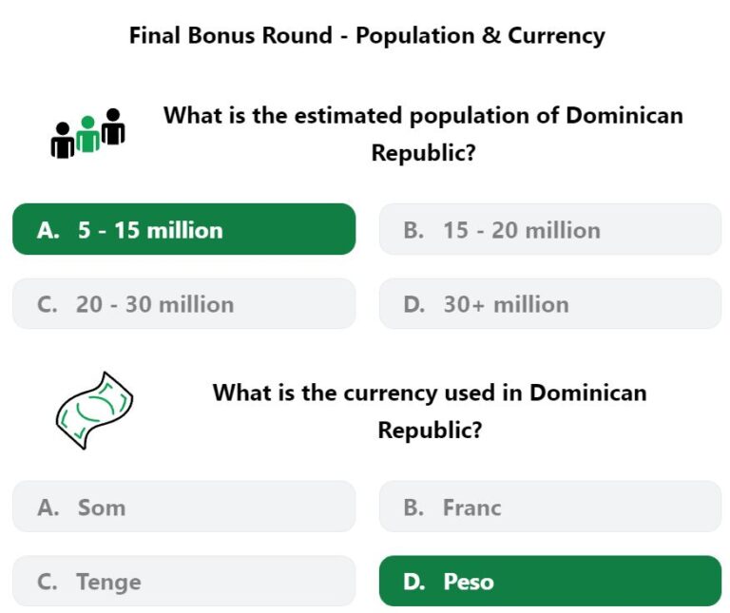Screen dimensions: 730x613
Task: Click the currency question text
Action: coord(430,411)
